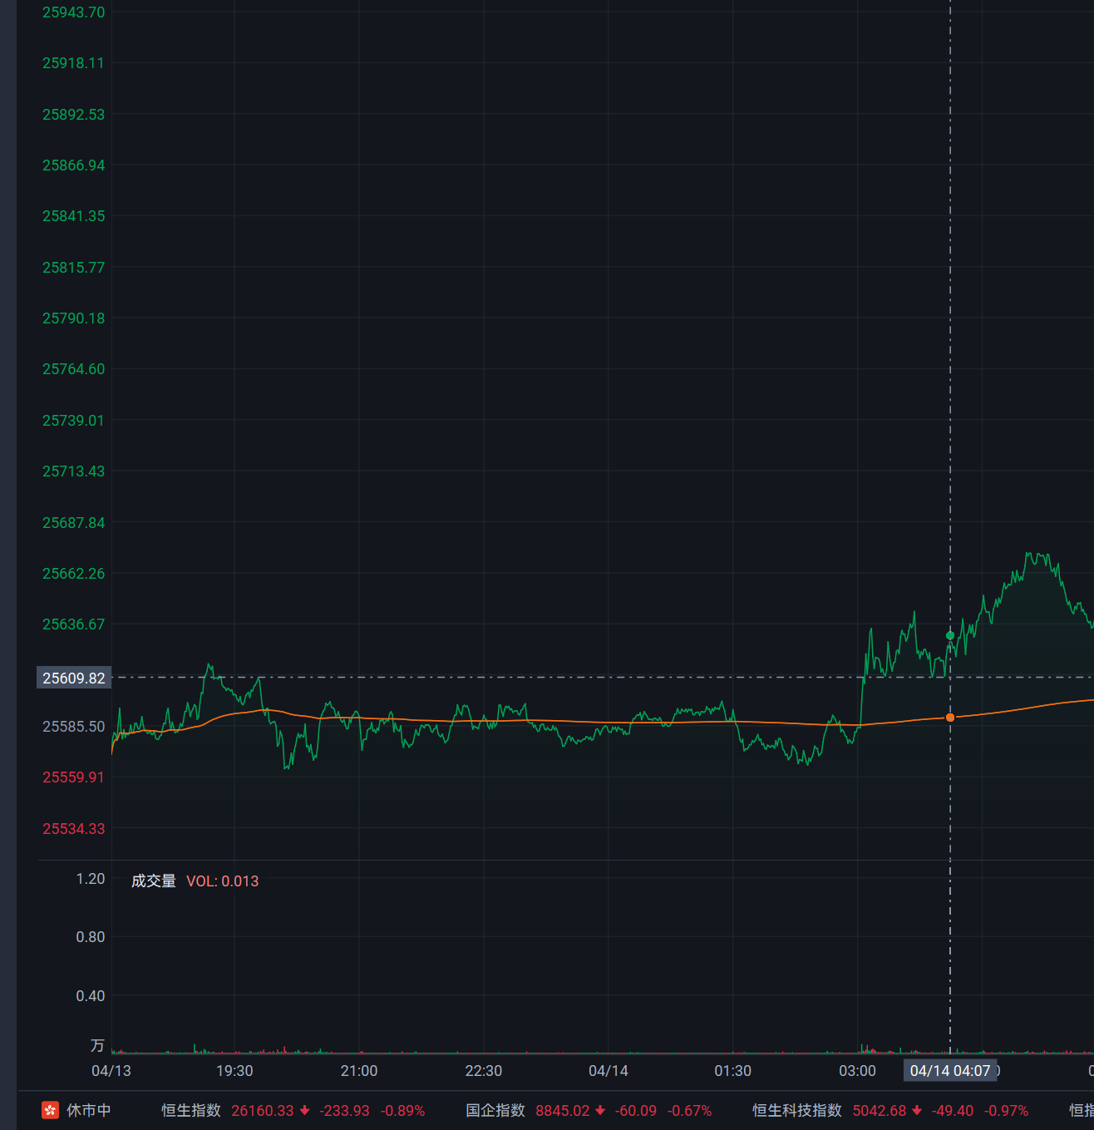This screenshot has height=1130, width=1094.
Task: Click the 休市中 market status label
Action: (x=88, y=1111)
